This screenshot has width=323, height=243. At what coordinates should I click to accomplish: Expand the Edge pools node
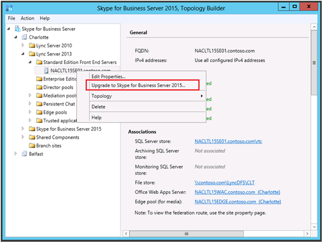pyautogui.click(x=30, y=112)
